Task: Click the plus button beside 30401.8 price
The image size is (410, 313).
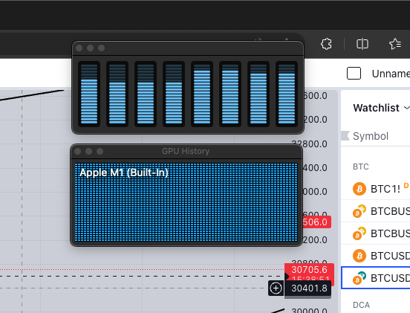Action: click(276, 288)
